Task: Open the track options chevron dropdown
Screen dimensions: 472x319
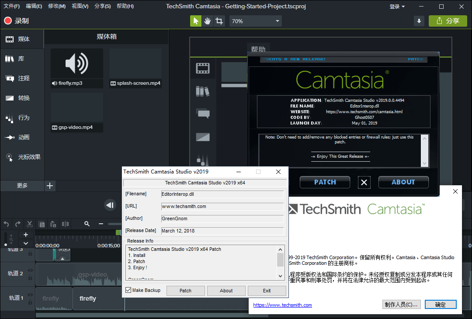Action: 26,243
